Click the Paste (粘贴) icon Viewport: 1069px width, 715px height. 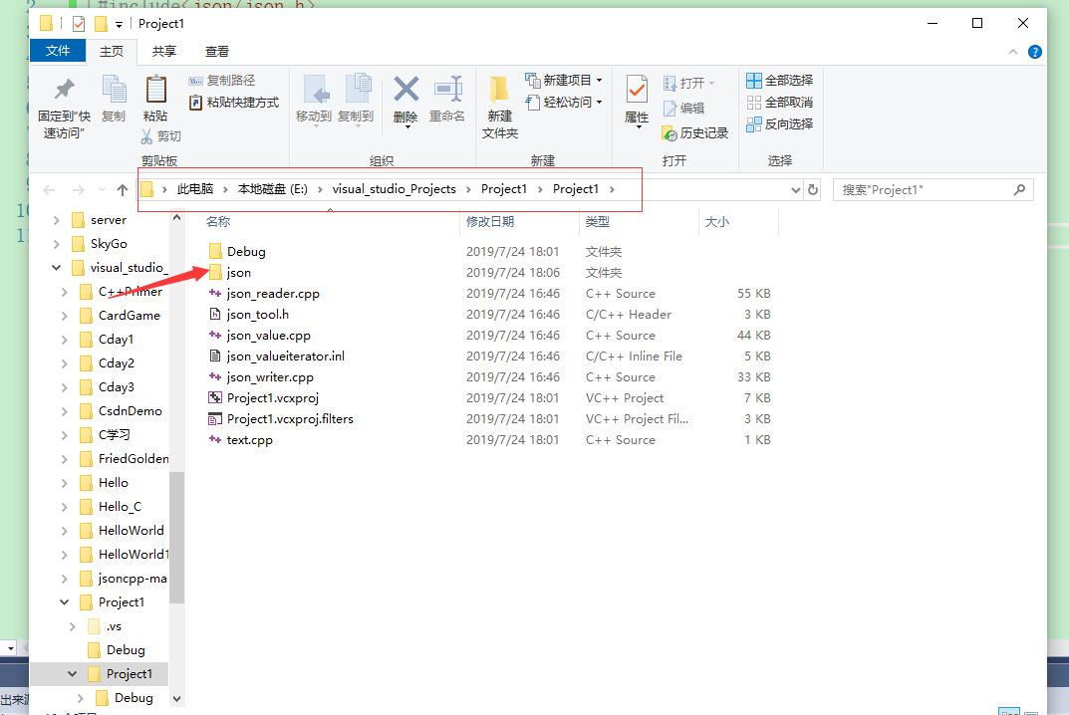point(155,100)
